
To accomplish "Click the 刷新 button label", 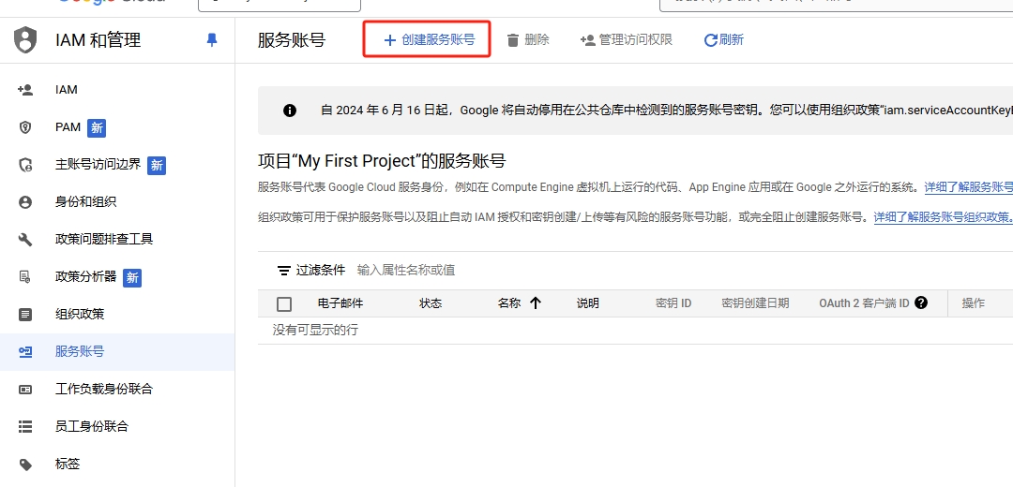I will point(732,40).
